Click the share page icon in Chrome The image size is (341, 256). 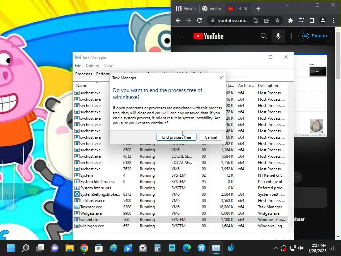click(x=267, y=20)
